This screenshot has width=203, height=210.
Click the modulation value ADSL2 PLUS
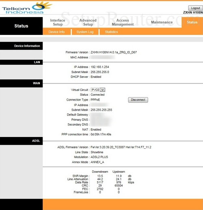[x=99, y=157]
